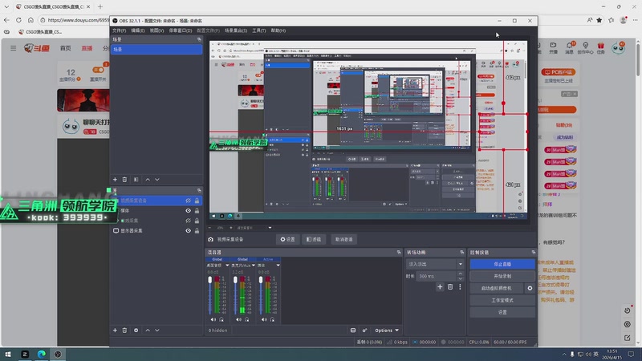This screenshot has height=361, width=642.
Task: Open 编辑(E) menu in OBS
Action: tap(137, 30)
